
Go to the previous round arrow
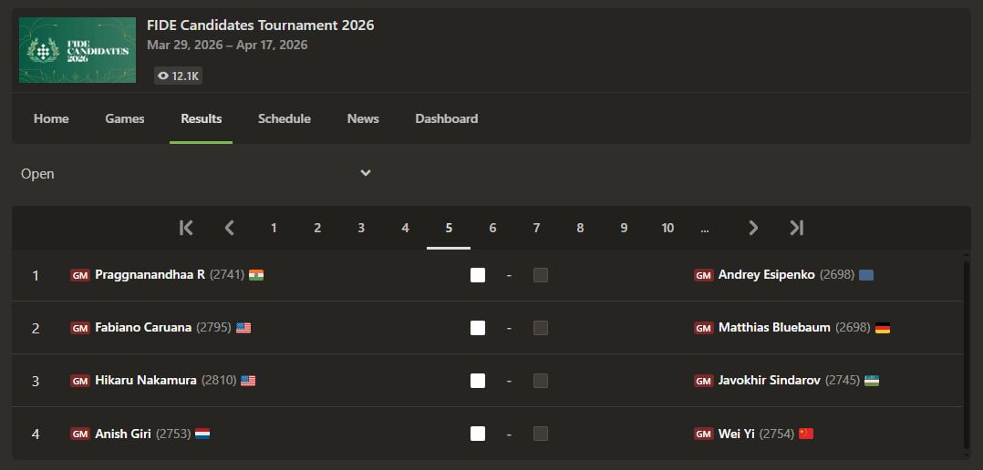click(230, 228)
